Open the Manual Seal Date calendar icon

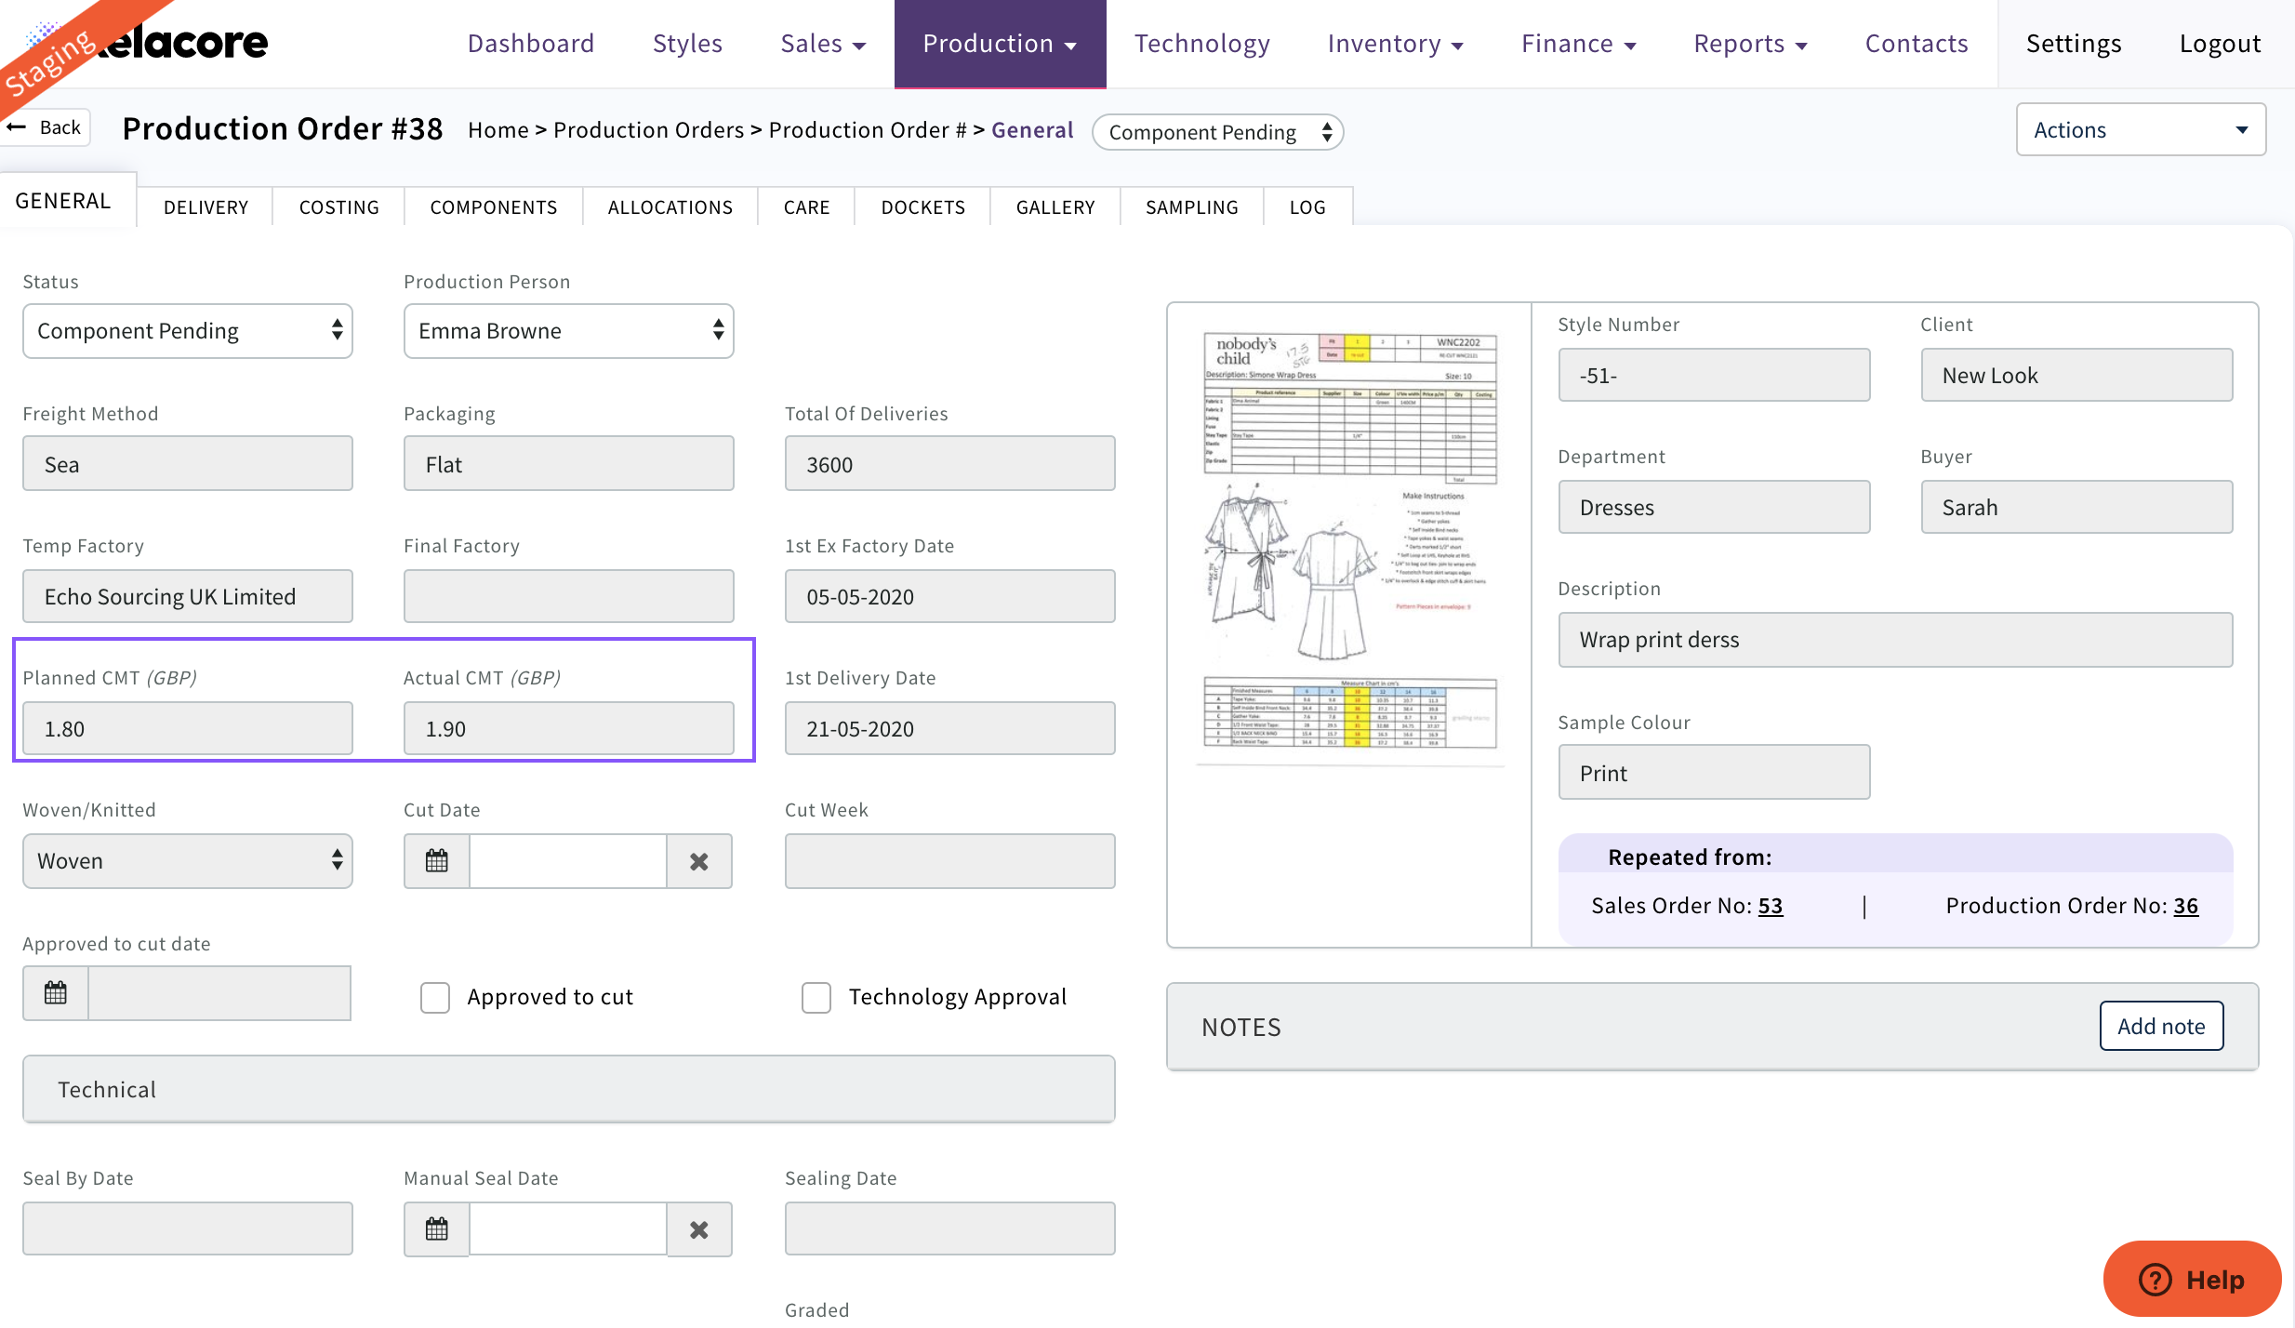coord(436,1229)
